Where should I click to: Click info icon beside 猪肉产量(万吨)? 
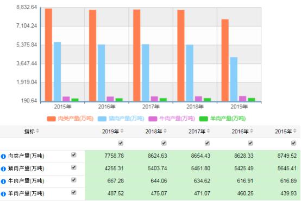click(x=3, y=169)
